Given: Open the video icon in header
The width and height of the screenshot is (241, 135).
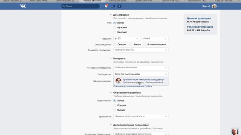Looking at the screenshot, I should [119, 6].
